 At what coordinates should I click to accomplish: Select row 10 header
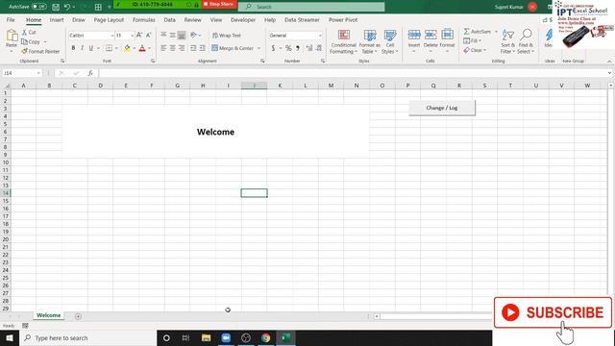click(x=6, y=162)
